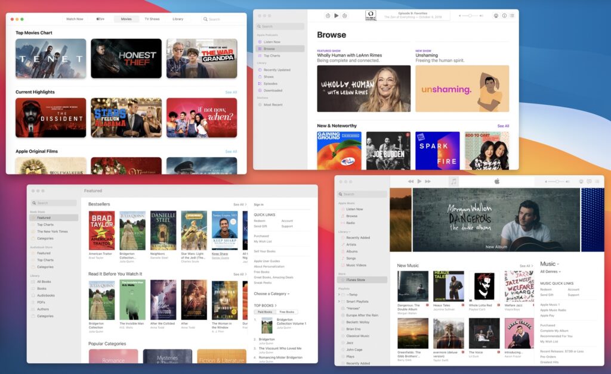See all New Music albums
Screen dimensions: 611x374
point(526,266)
